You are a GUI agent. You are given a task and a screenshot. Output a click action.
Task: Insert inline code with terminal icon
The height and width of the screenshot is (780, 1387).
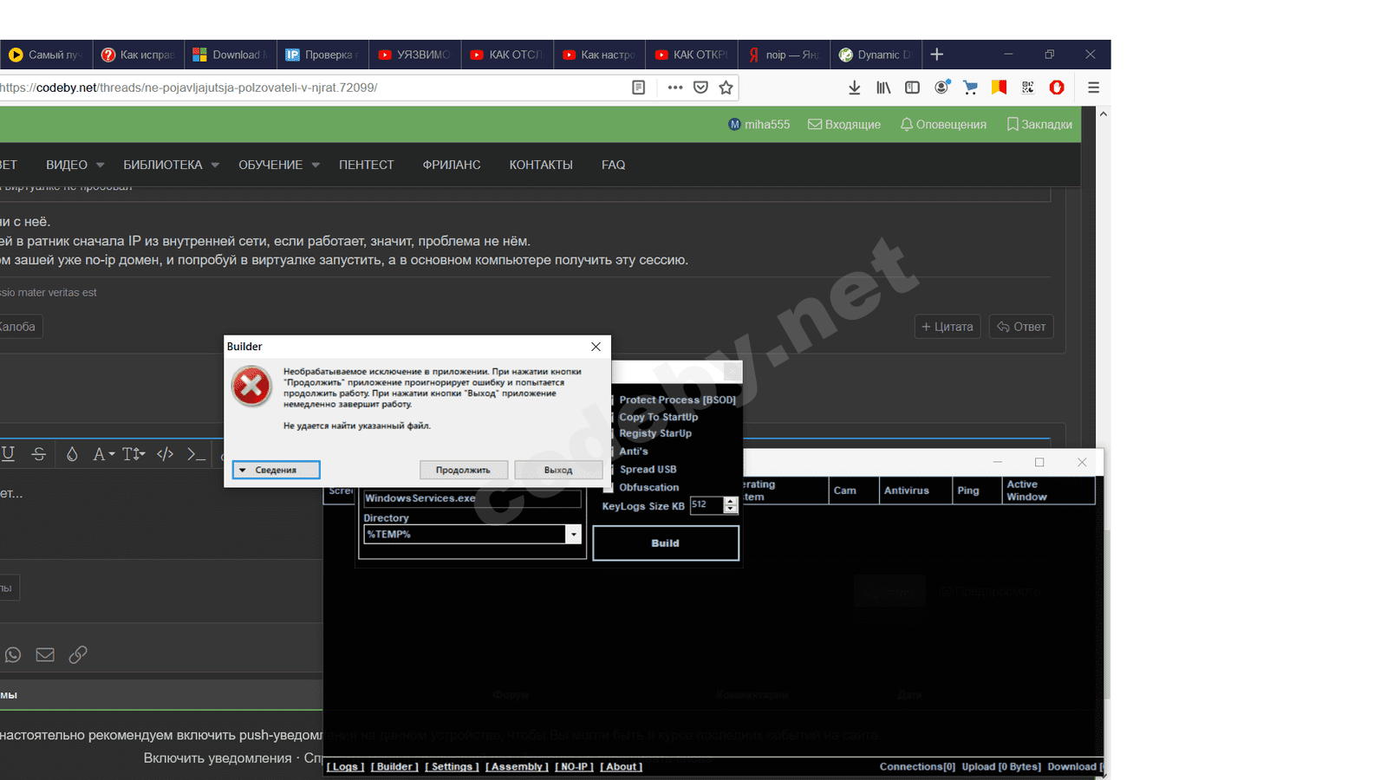pos(197,453)
